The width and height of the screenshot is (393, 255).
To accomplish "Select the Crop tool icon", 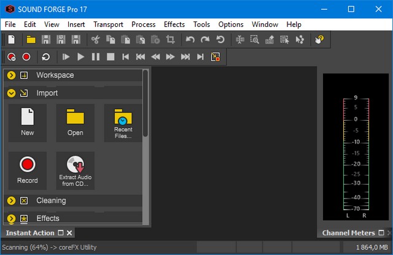I will 171,40.
